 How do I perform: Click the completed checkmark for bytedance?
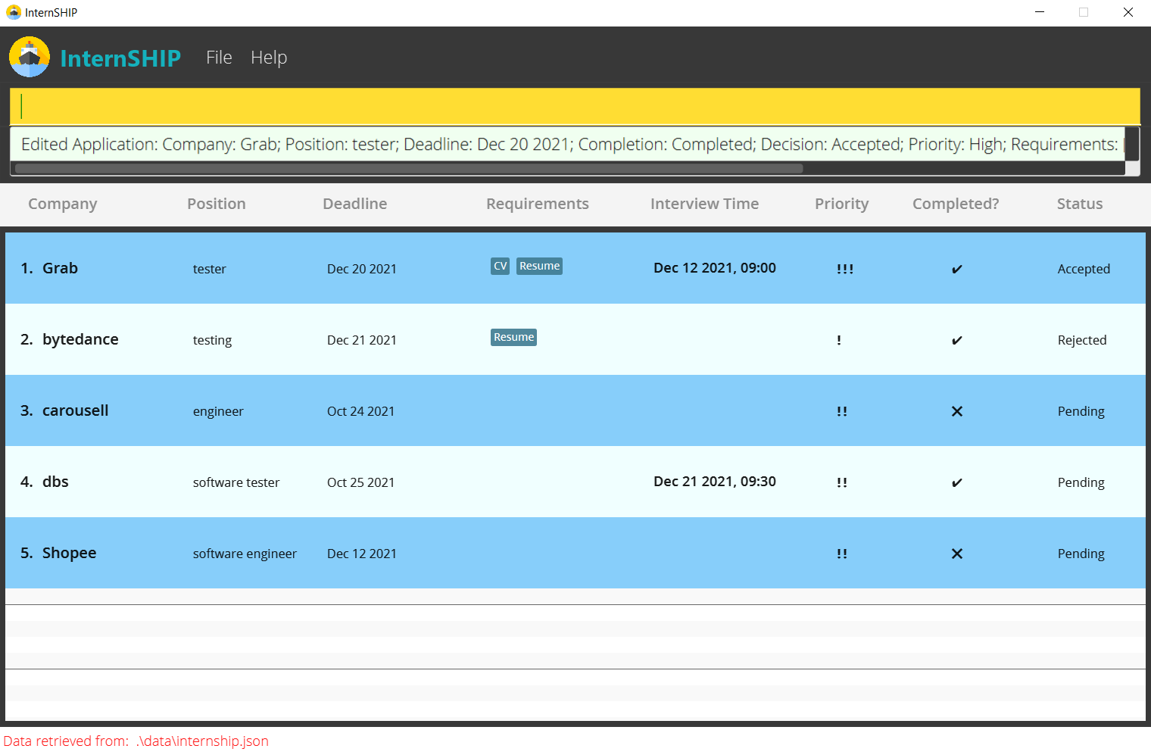(x=957, y=340)
